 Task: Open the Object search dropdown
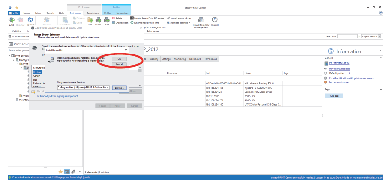click(x=379, y=36)
